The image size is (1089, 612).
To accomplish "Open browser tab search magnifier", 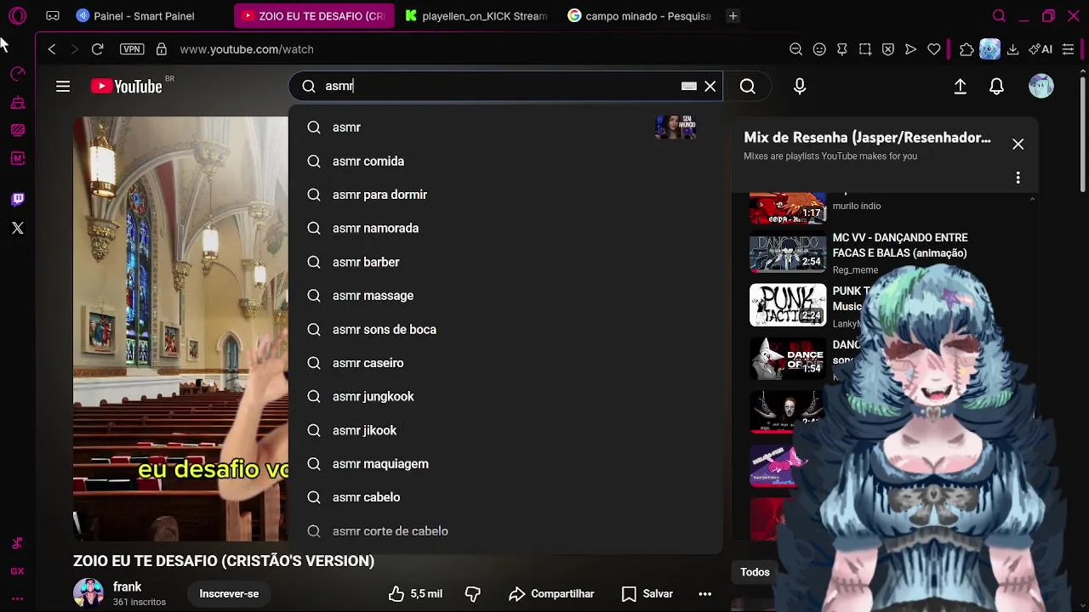I will pyautogui.click(x=999, y=15).
